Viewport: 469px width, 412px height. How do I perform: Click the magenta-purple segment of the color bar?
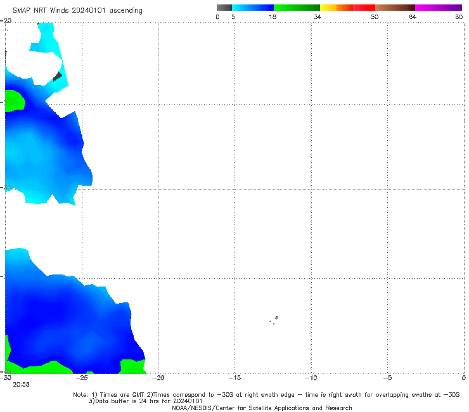(x=439, y=8)
